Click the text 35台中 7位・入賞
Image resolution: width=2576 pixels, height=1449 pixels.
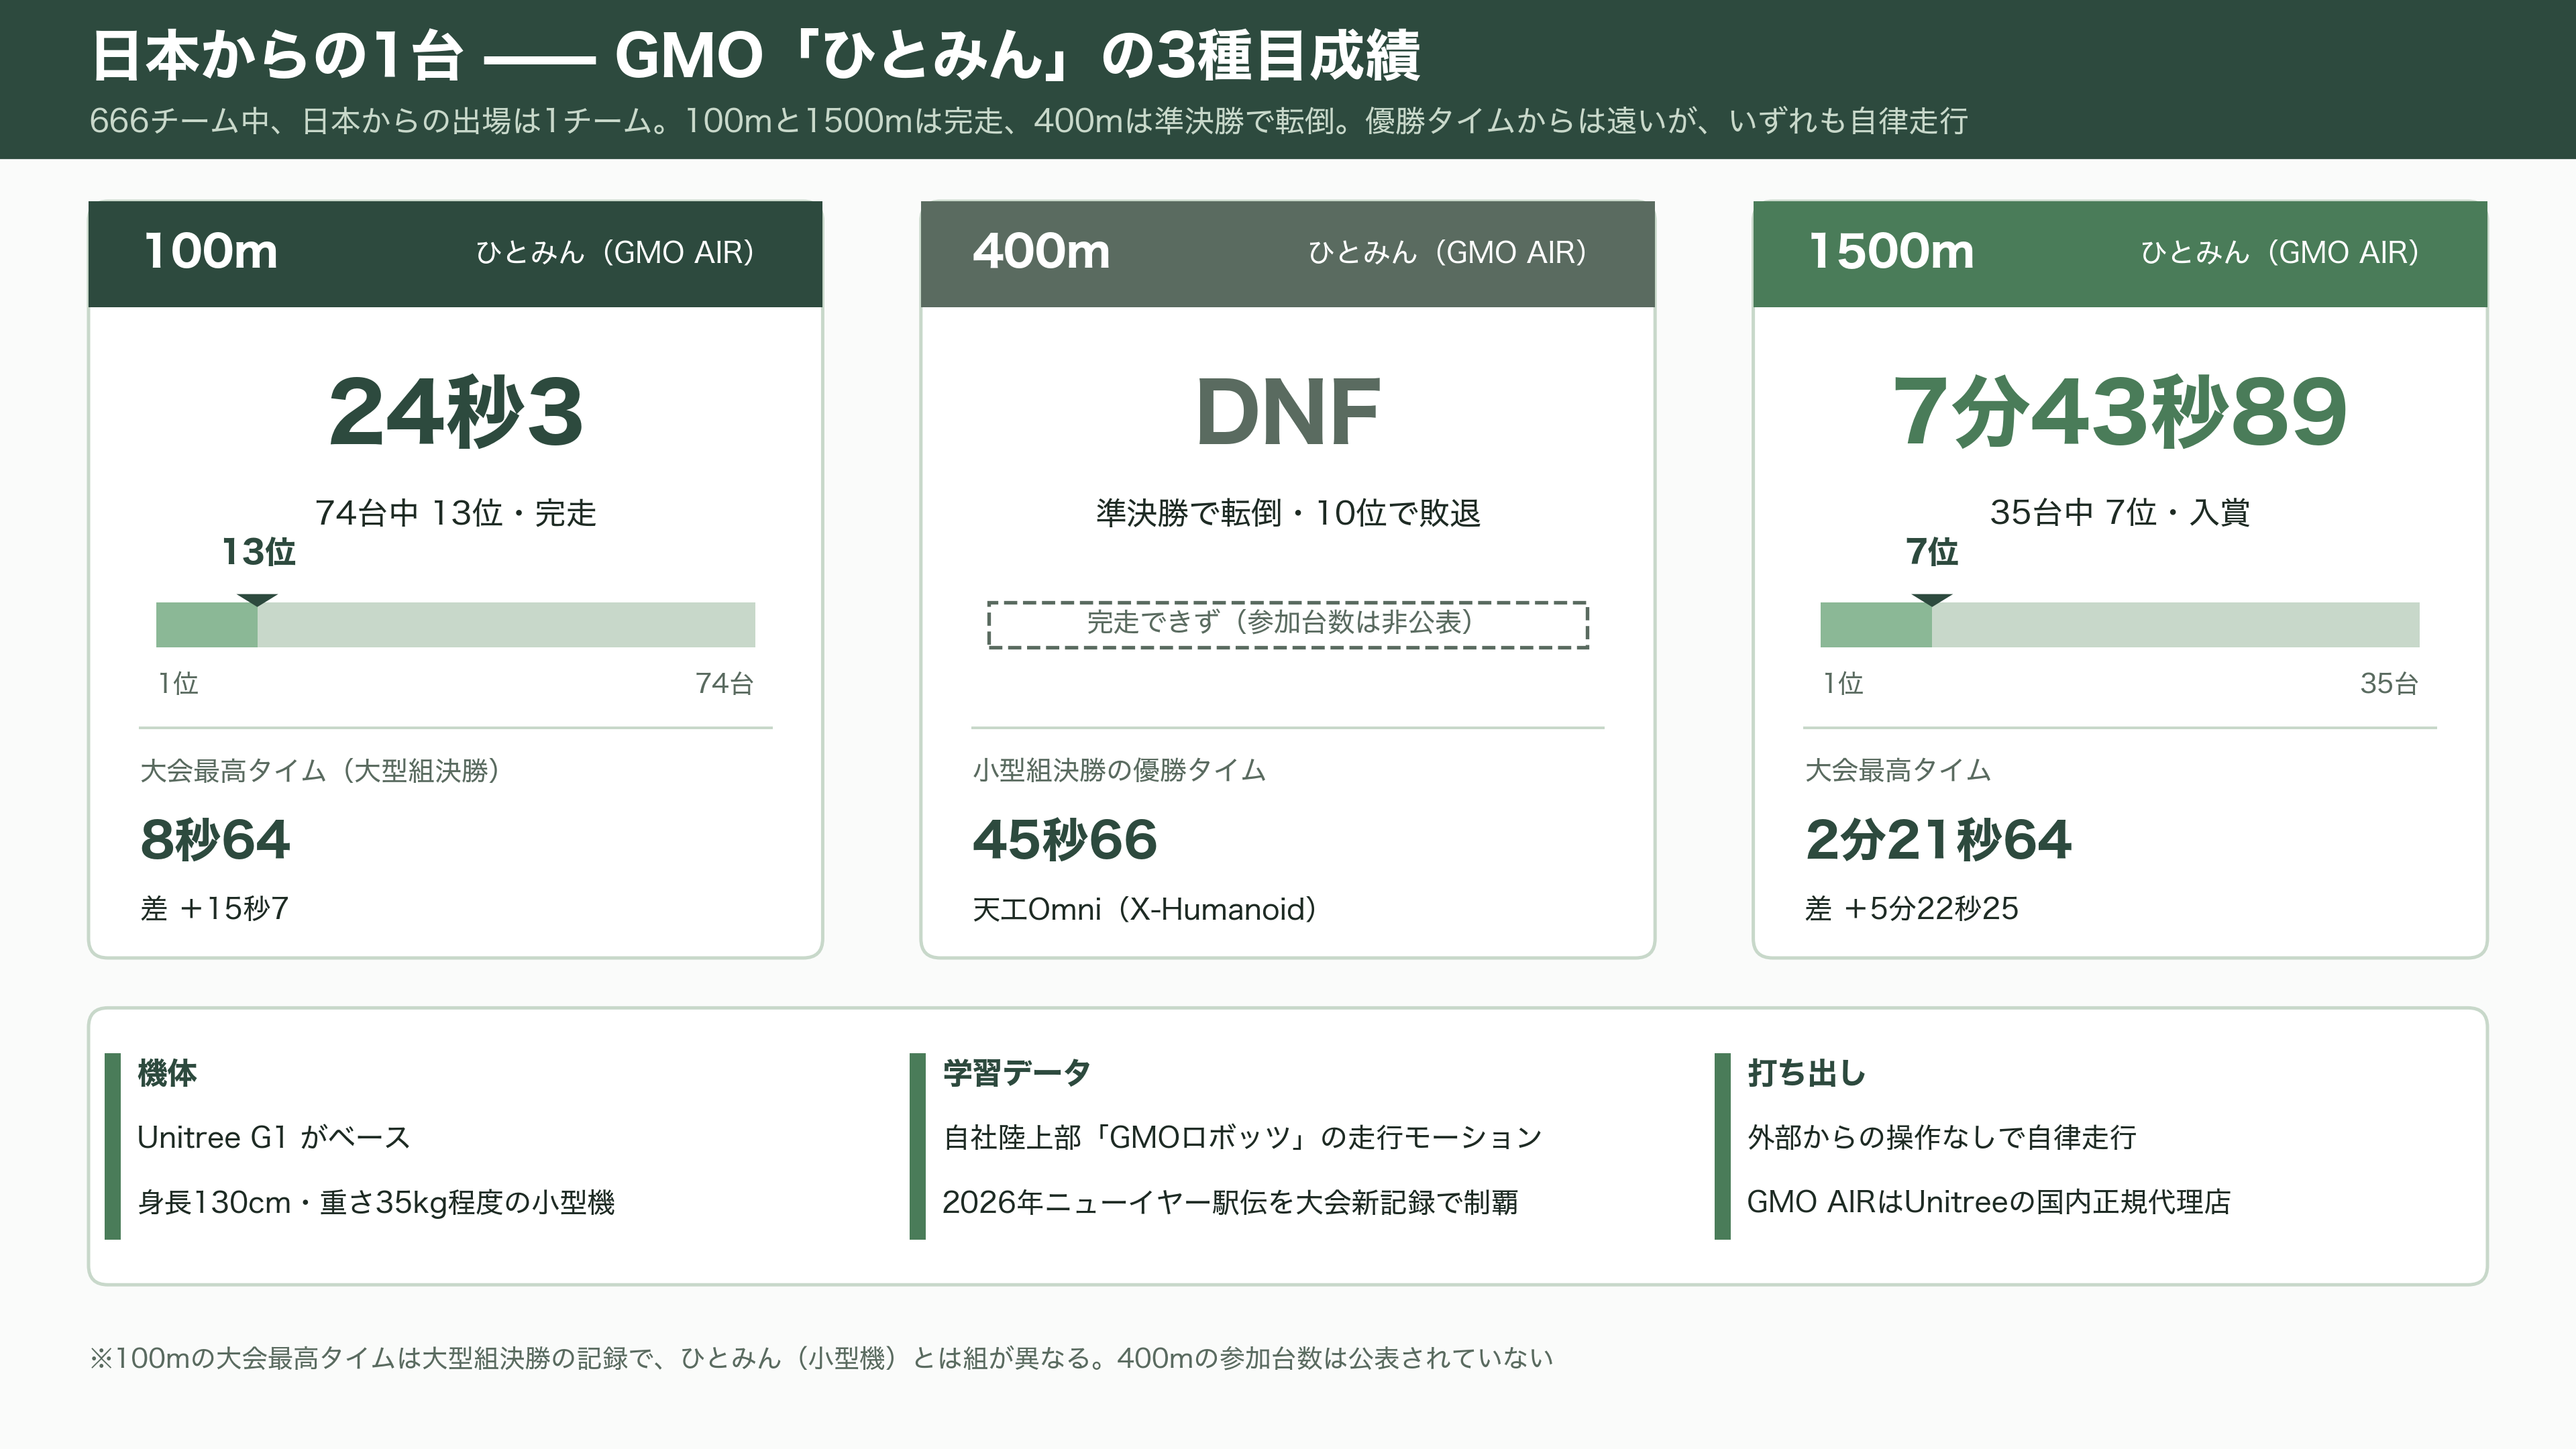coord(2120,513)
